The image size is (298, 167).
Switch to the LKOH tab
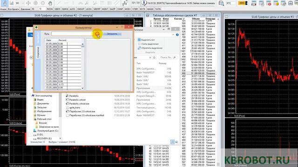click(x=88, y=9)
